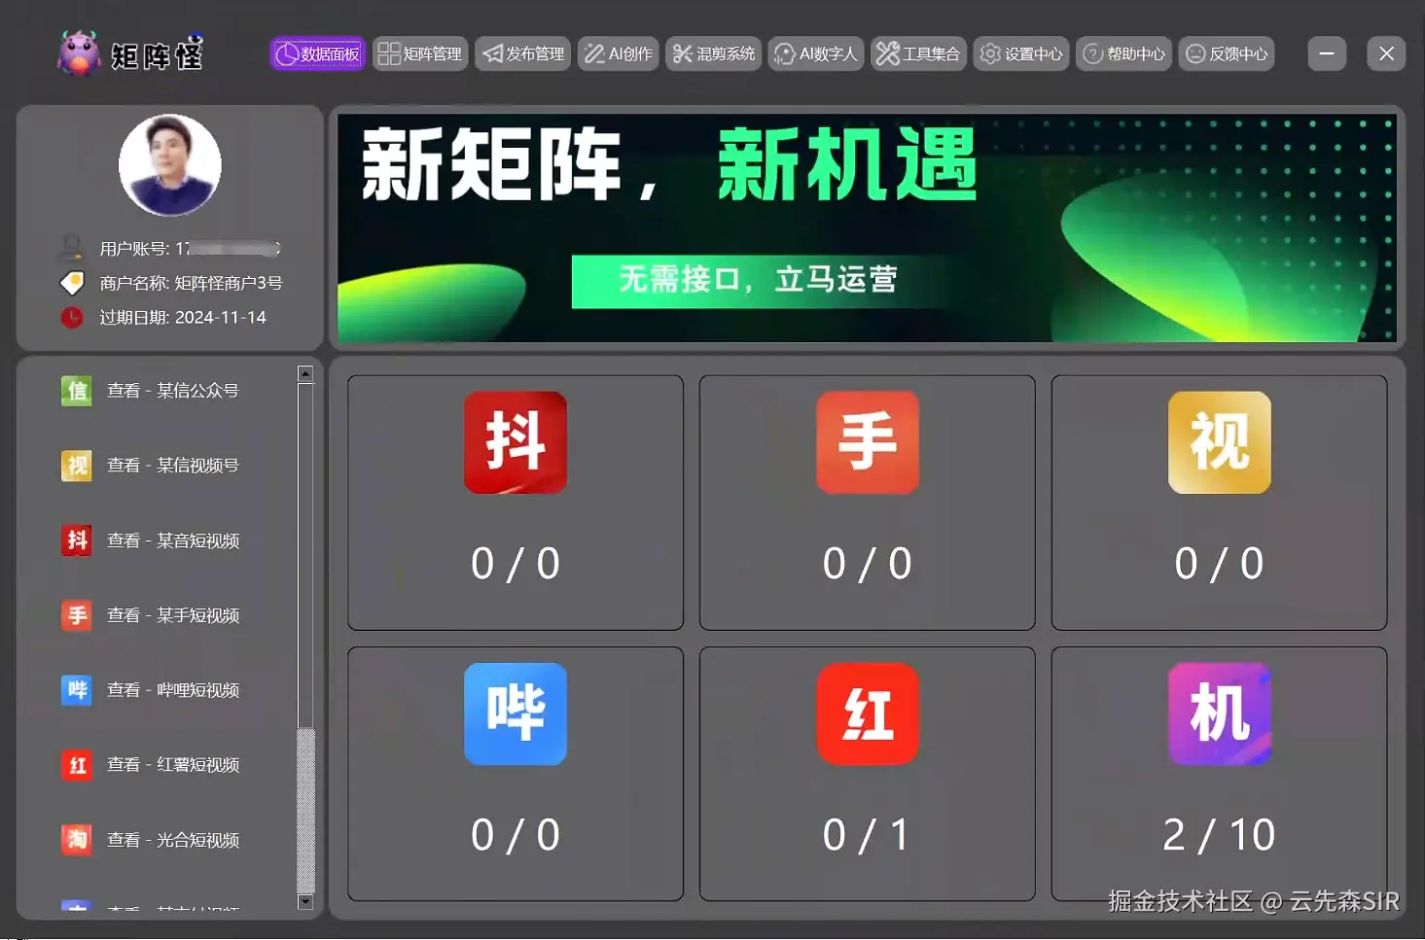Click the green 信 icon in the sidebar

[x=76, y=391]
